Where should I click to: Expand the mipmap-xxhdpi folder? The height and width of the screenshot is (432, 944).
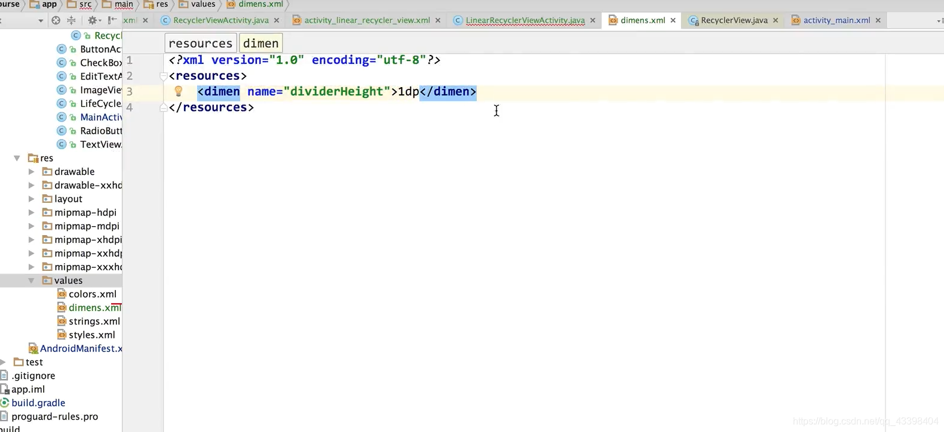click(x=31, y=254)
